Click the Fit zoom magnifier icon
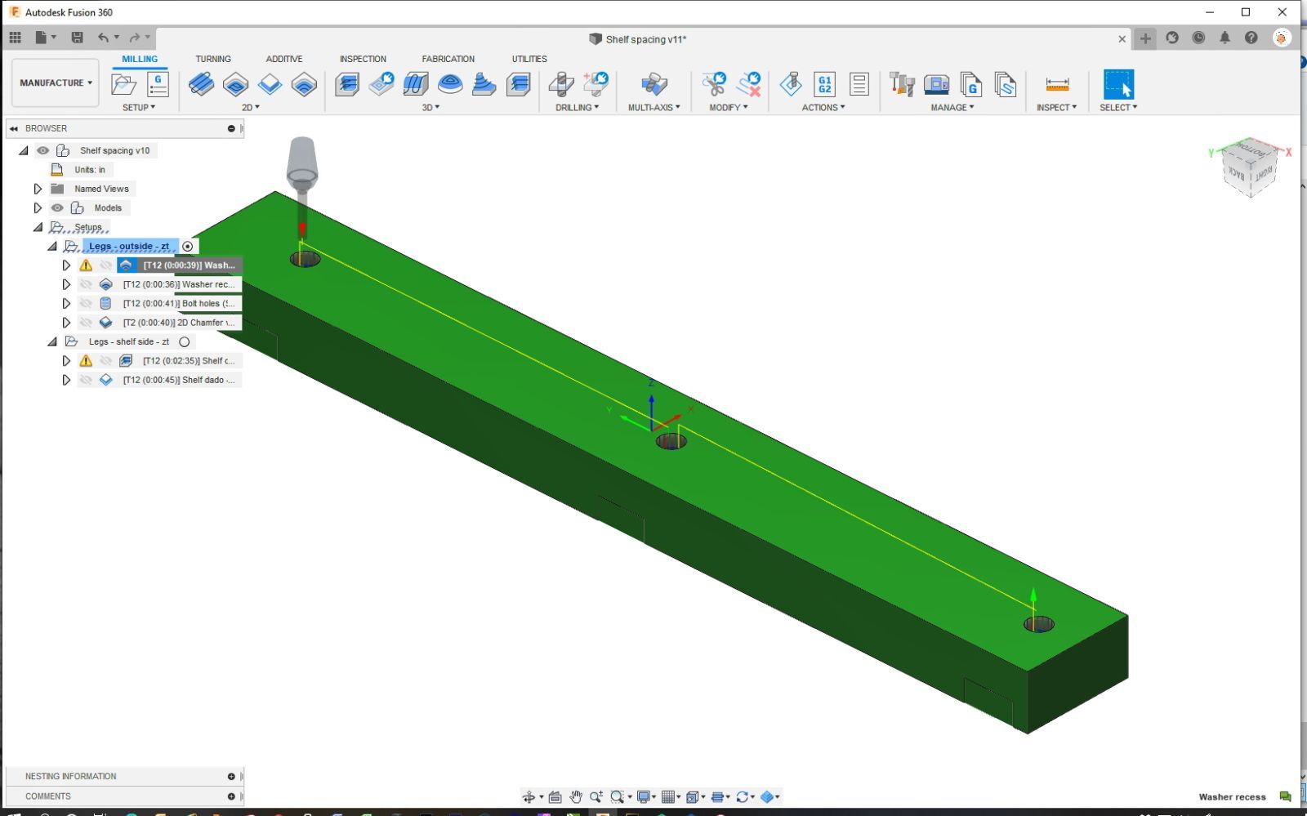The width and height of the screenshot is (1307, 816). click(x=617, y=797)
